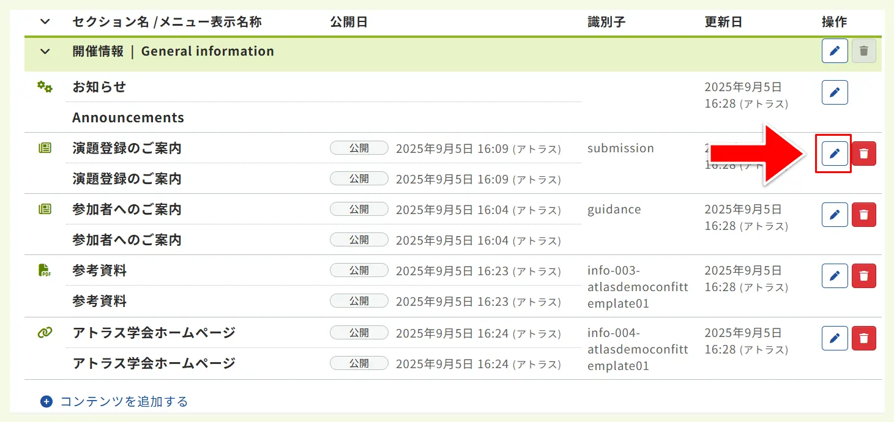Click the PDF icon beside 参考資料
This screenshot has height=422, width=894.
(43, 271)
